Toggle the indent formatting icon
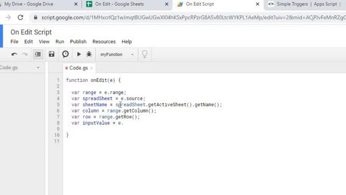Image resolution: width=346 pixels, height=195 pixels. point(38,54)
